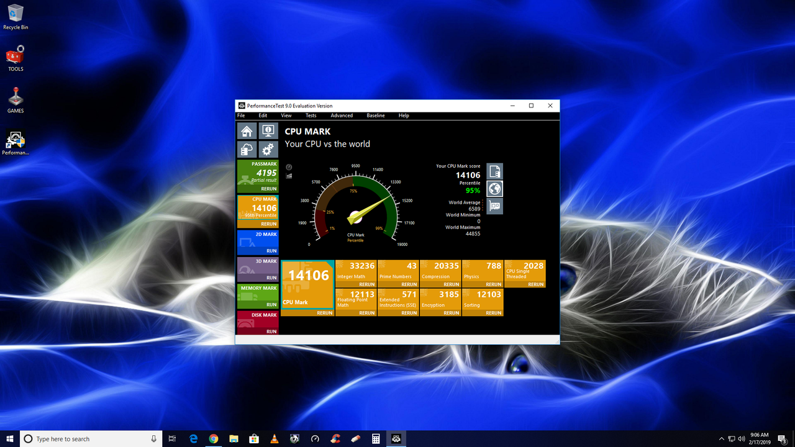Open File Explorer from the taskbar
The image size is (795, 447).
point(234,439)
